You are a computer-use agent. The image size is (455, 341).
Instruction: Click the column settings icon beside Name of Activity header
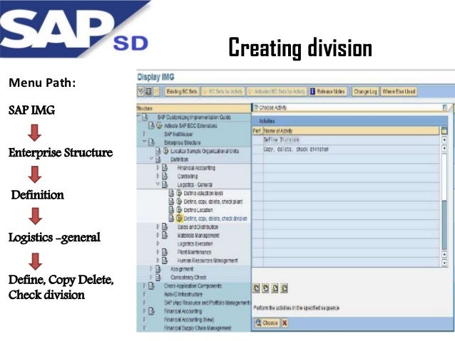tap(444, 131)
